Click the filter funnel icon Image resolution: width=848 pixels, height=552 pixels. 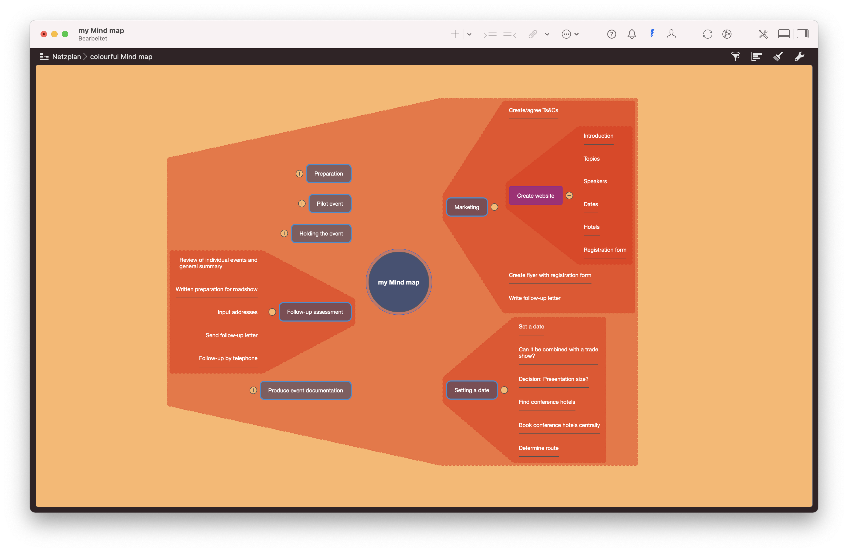click(x=735, y=56)
